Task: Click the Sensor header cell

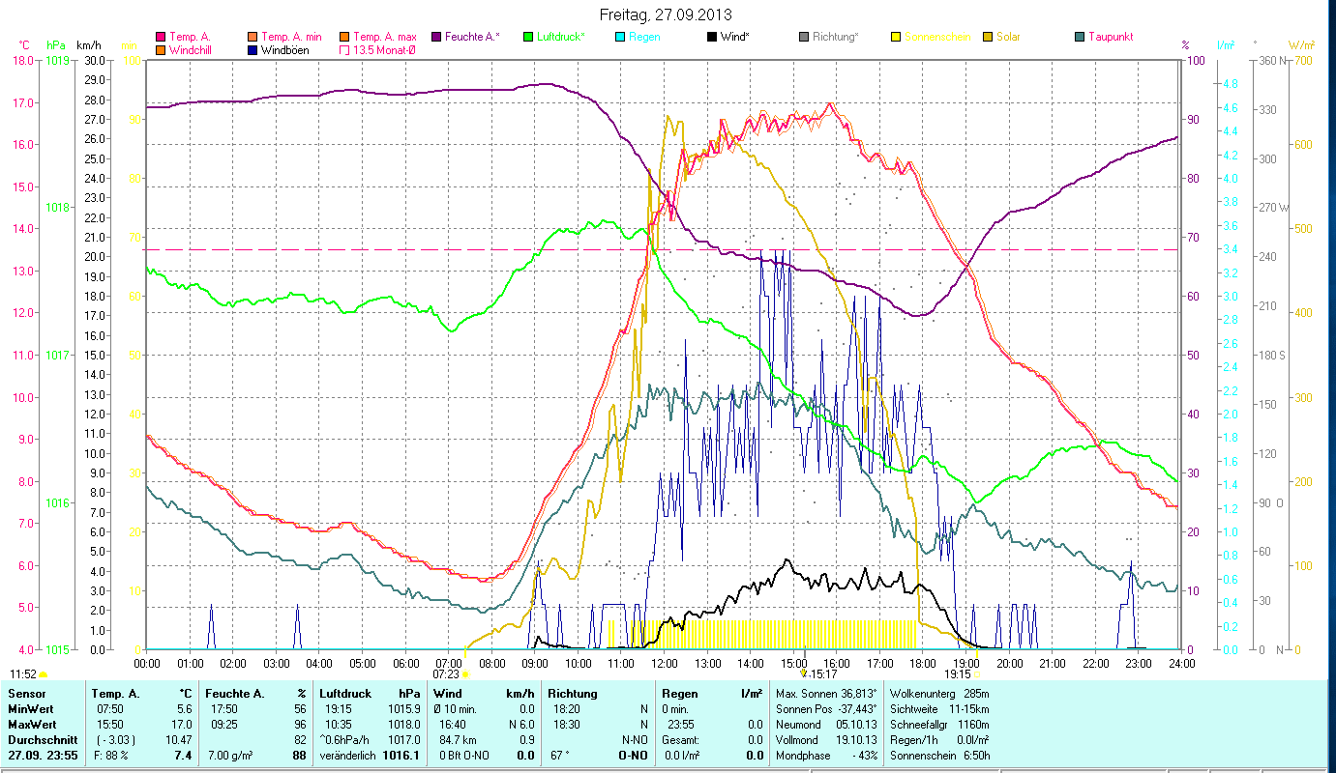Action: [26, 694]
